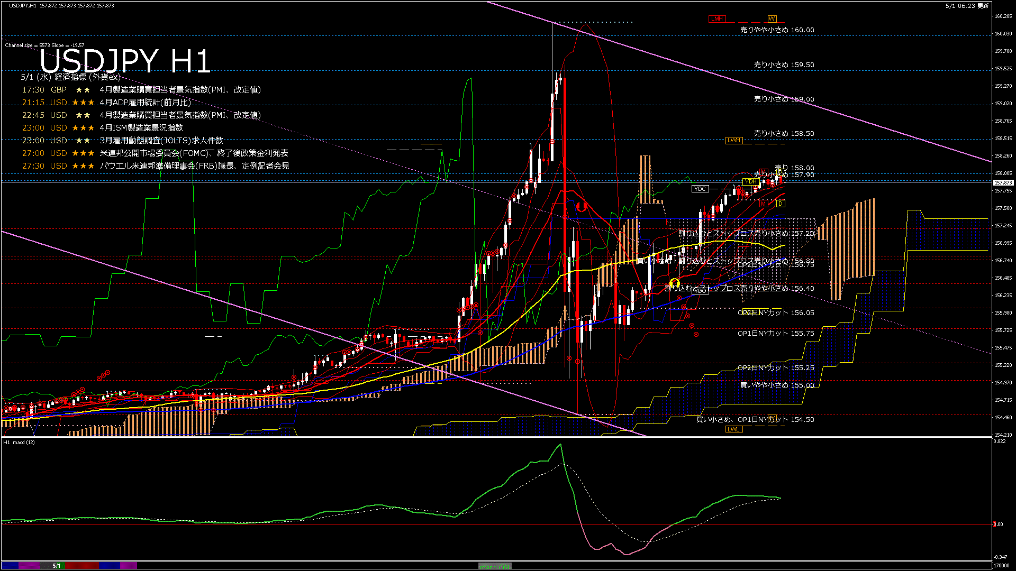This screenshot has height=571, width=1016.
Task: Click the 買いやや小さめ 155.00 order label
Action: coord(777,385)
